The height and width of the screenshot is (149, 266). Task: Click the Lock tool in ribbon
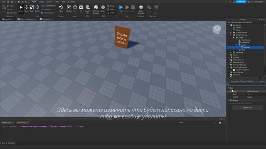[x=110, y=10]
